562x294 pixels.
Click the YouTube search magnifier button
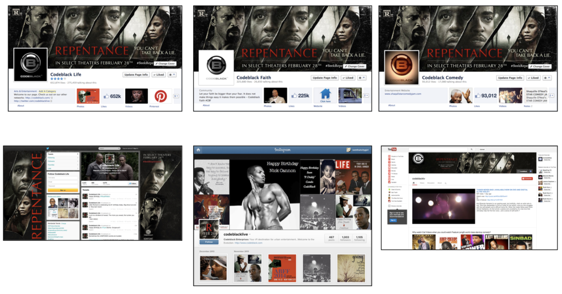coord(471,149)
